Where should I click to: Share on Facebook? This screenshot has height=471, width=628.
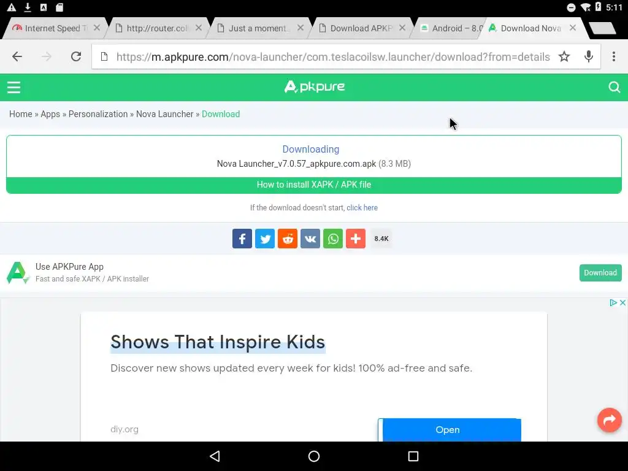[242, 239]
